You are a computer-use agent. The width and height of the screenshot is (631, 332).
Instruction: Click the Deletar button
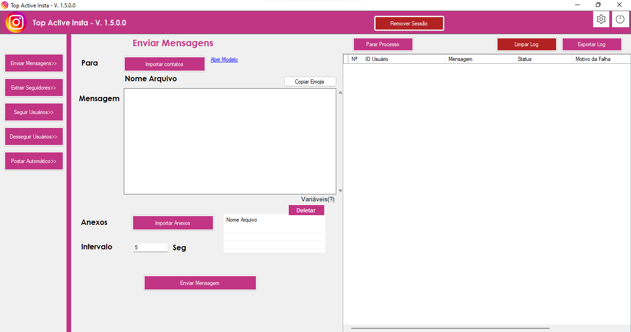click(306, 210)
